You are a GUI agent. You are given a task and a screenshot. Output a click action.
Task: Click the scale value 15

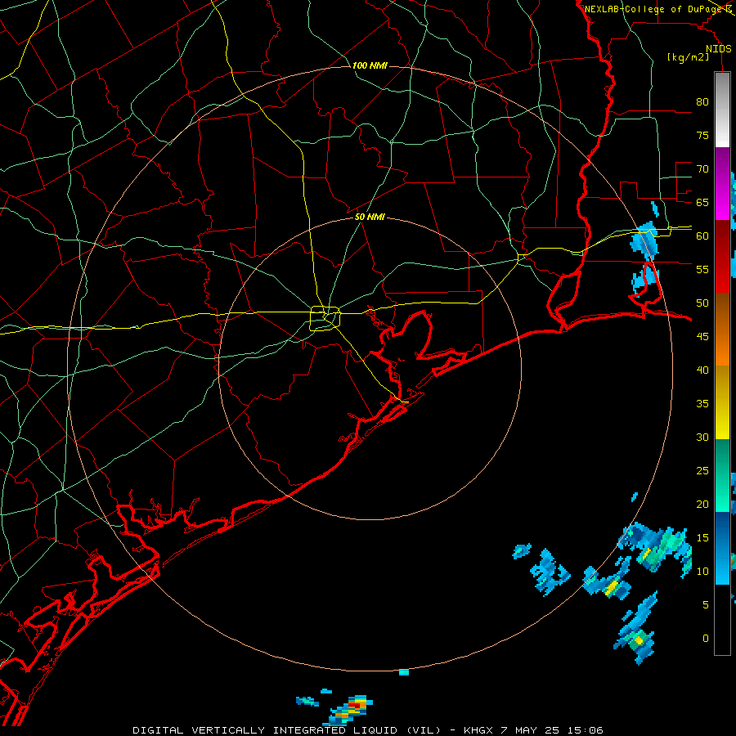(x=702, y=537)
